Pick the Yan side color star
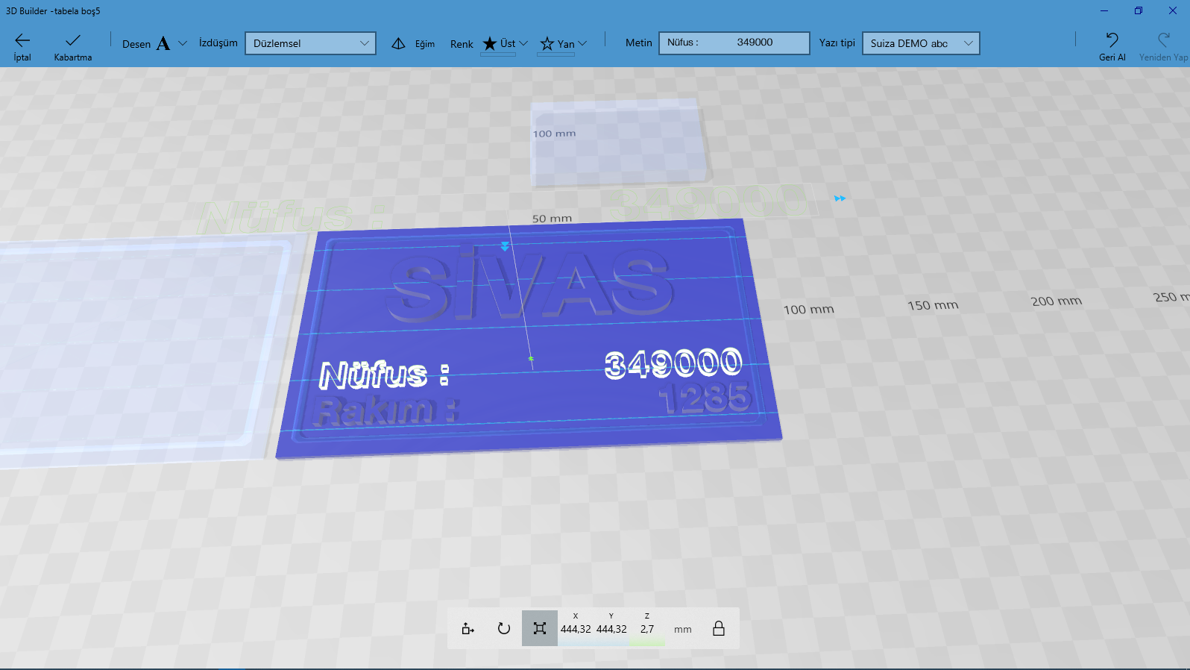 (x=547, y=43)
